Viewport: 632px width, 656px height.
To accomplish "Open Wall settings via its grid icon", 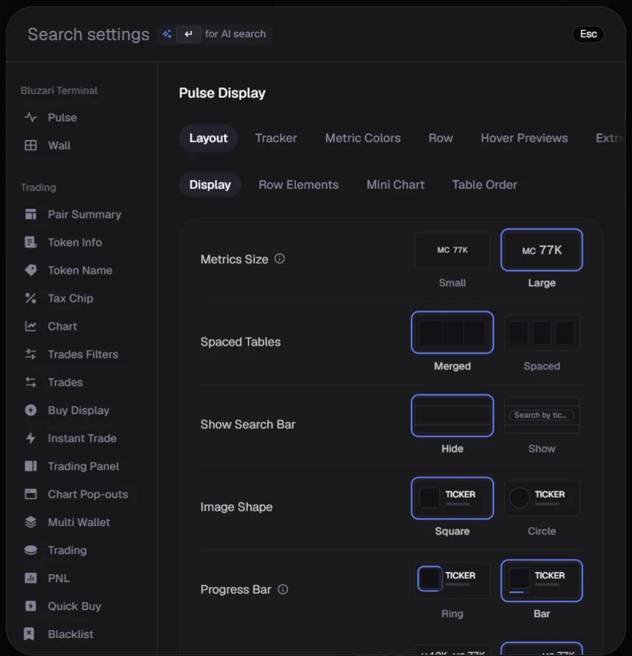I will point(31,146).
